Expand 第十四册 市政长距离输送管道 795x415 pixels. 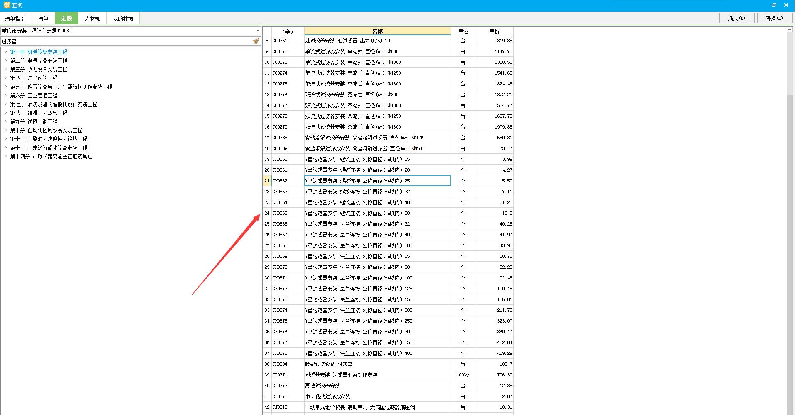pos(5,156)
